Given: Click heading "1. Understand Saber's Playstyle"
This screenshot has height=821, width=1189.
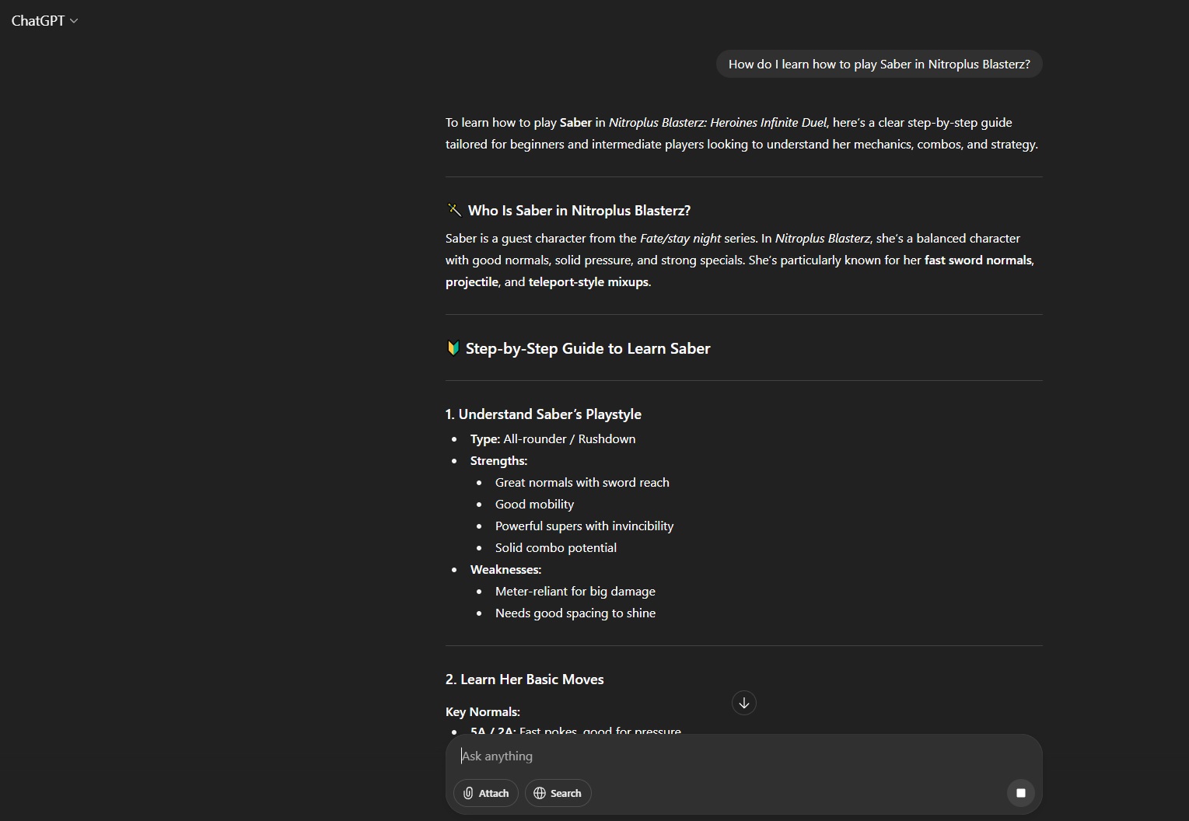Looking at the screenshot, I should [x=544, y=414].
